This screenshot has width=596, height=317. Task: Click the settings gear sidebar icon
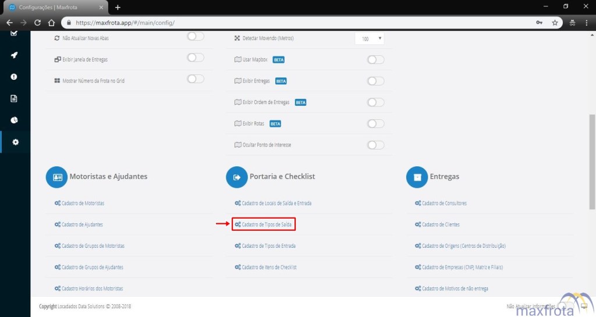[15, 141]
